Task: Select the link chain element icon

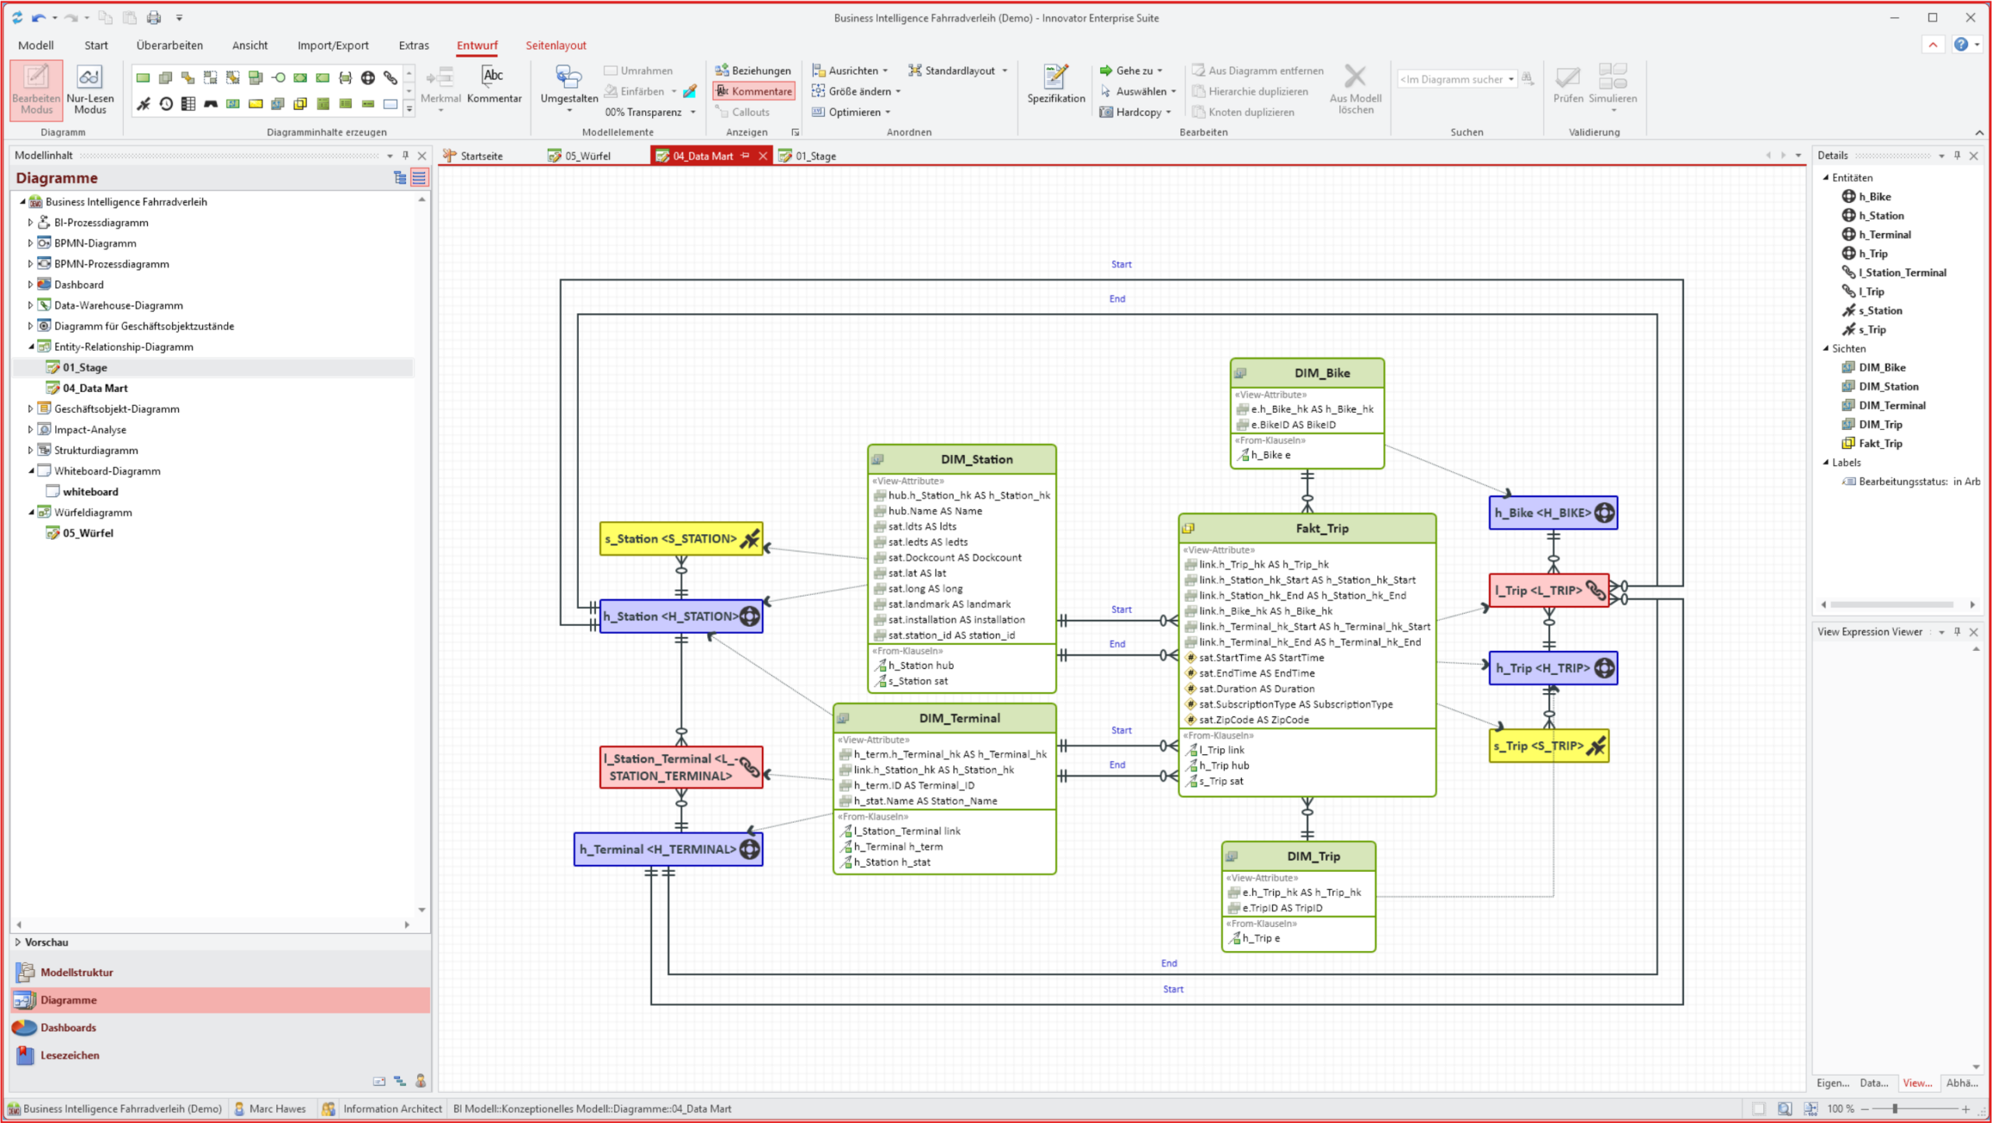Action: click(x=390, y=78)
